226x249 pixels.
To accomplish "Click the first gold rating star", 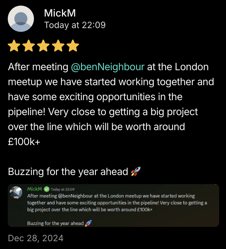I will 14,46.
